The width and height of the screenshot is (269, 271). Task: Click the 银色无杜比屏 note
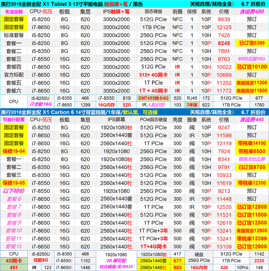click(x=252, y=159)
